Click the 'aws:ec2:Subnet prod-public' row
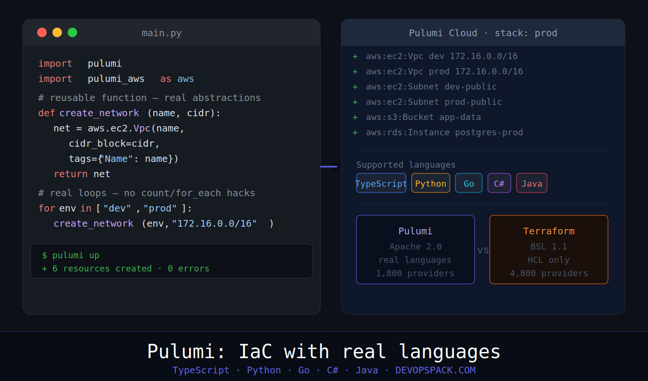 (x=427, y=102)
